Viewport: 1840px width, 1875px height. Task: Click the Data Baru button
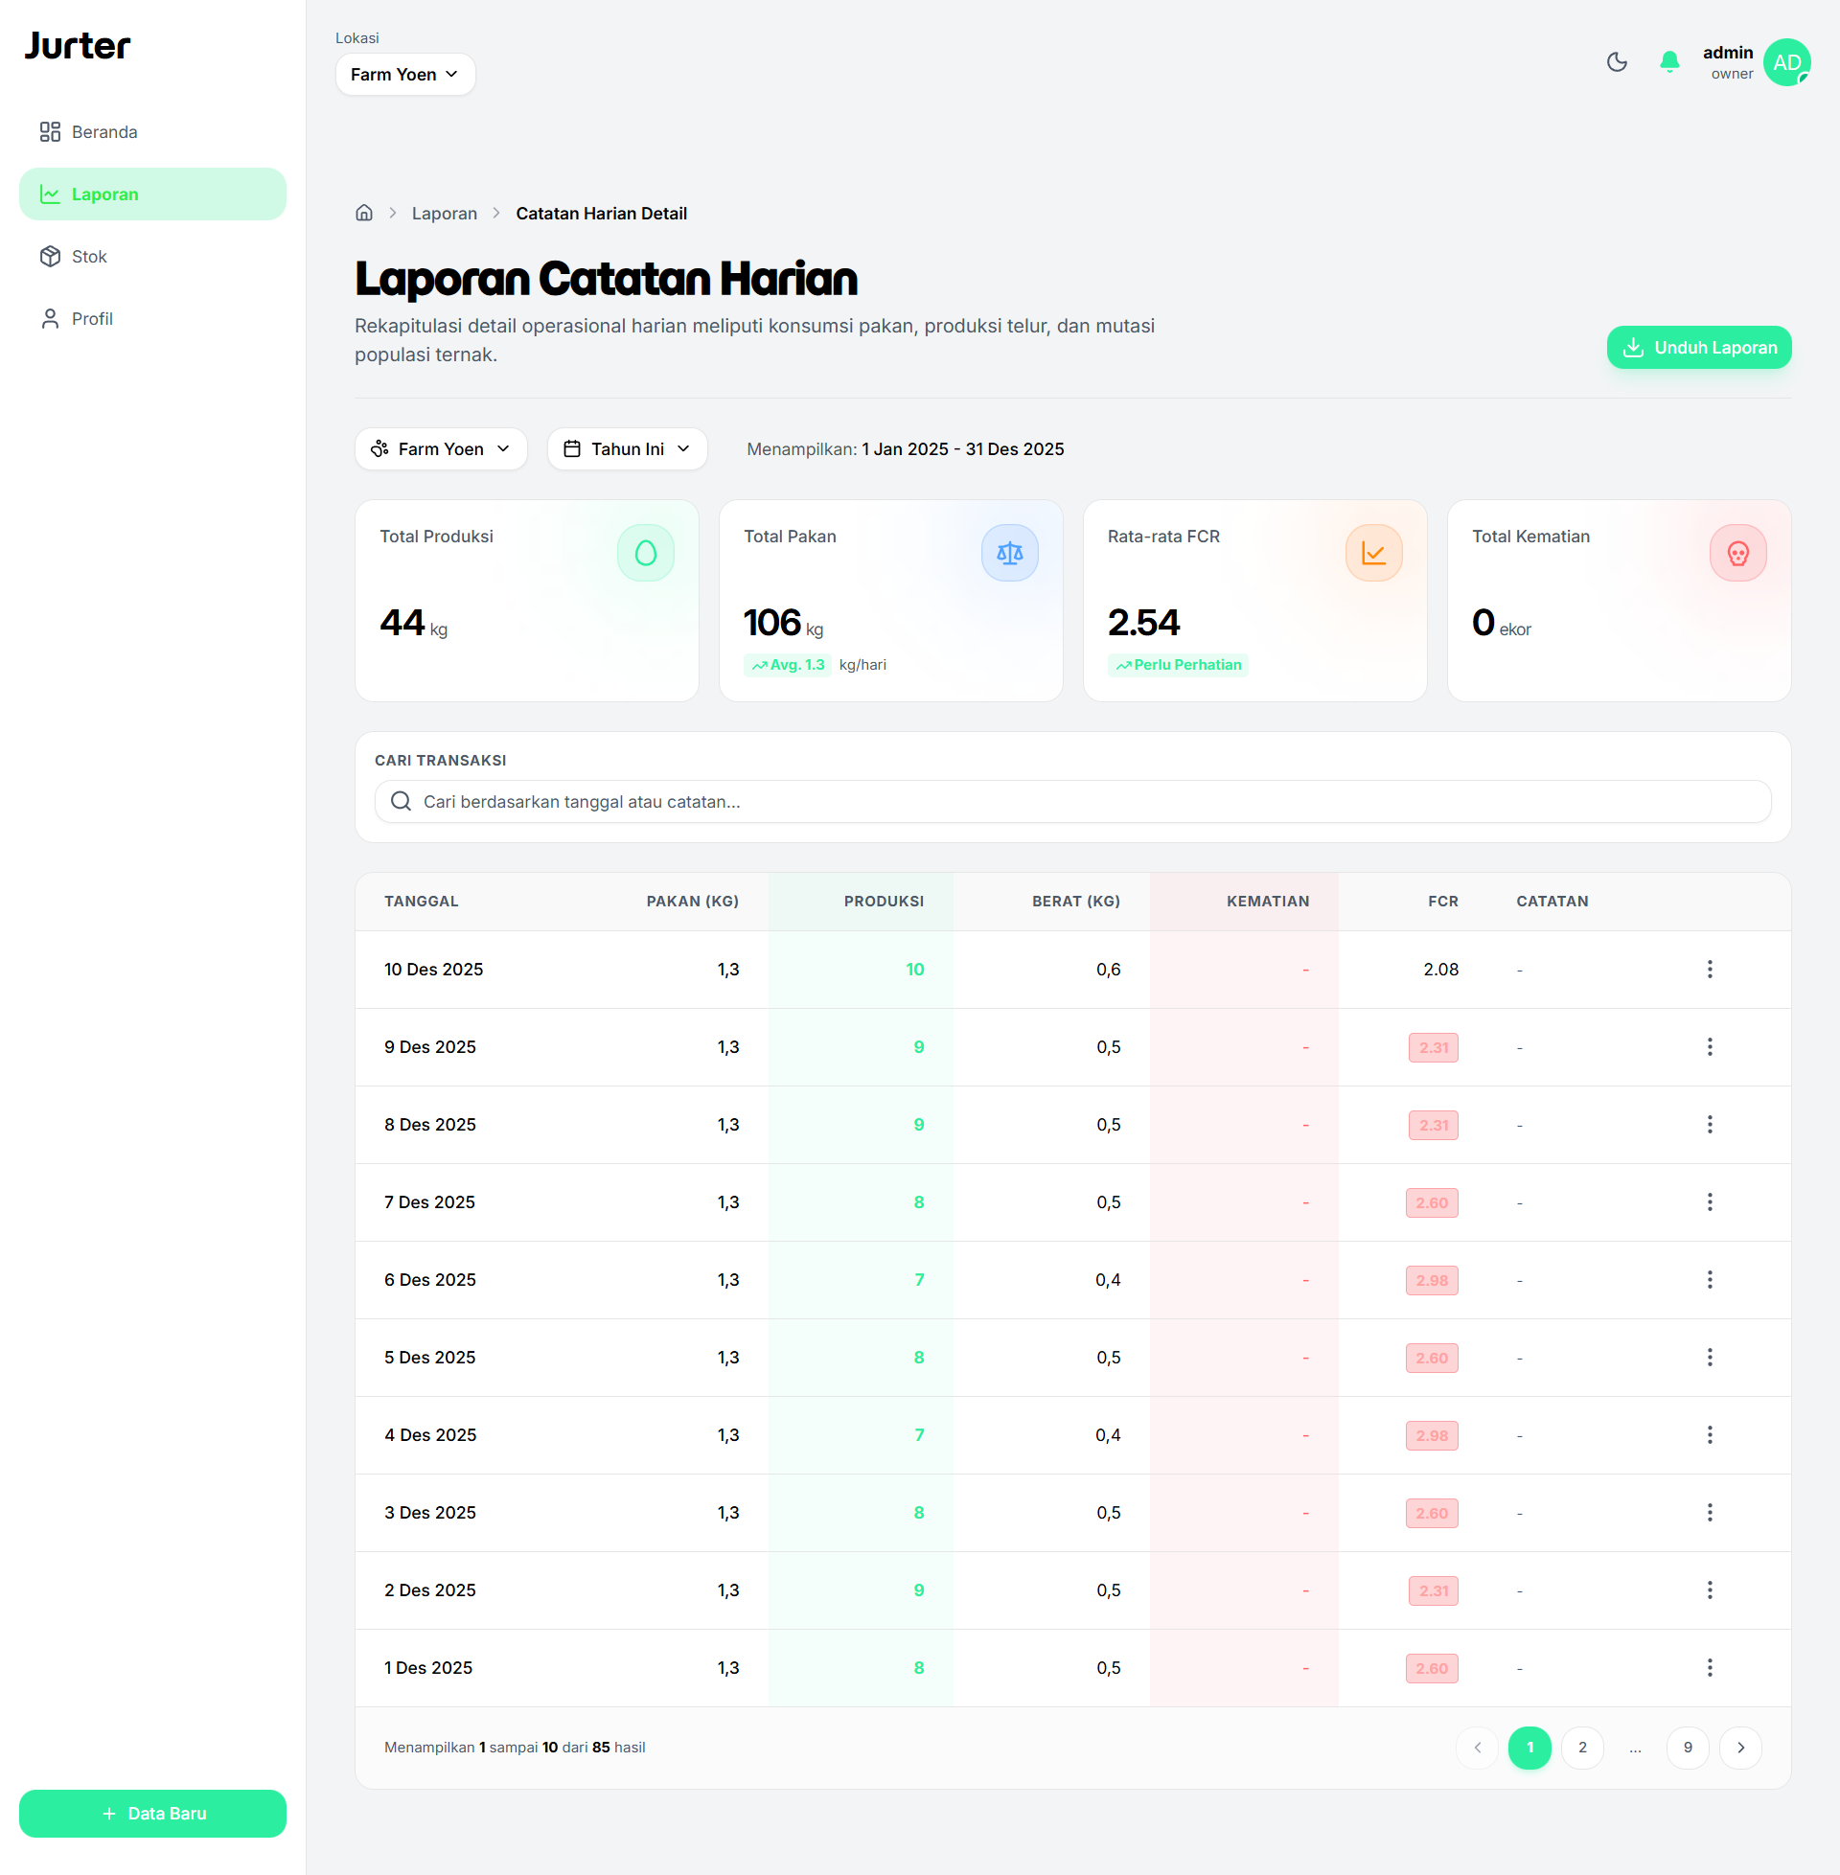click(x=152, y=1813)
